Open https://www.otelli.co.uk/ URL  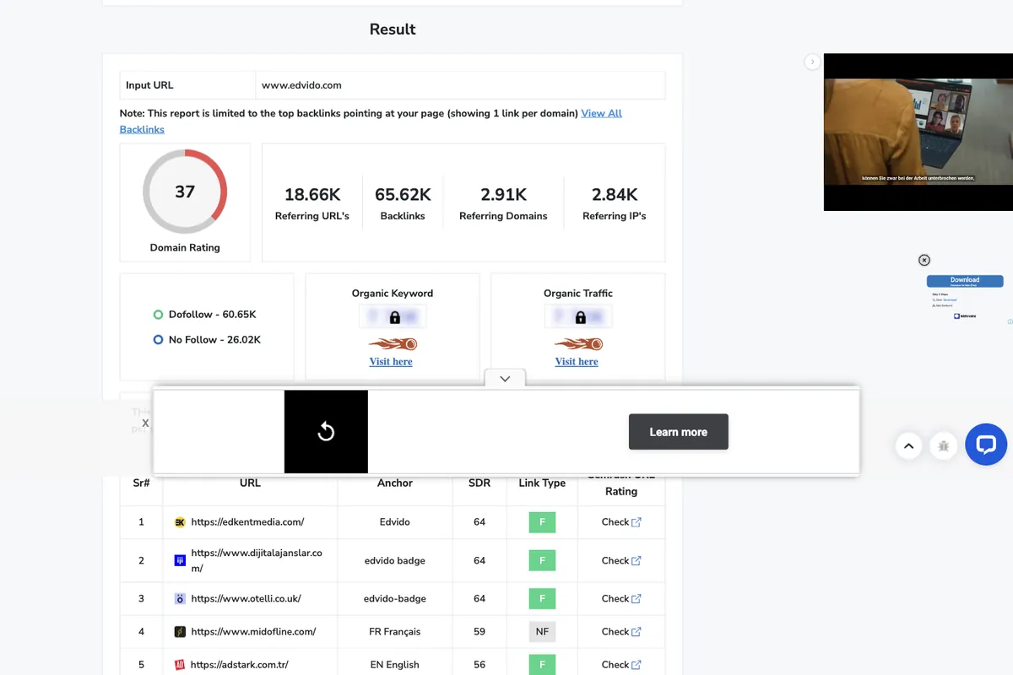pos(246,598)
